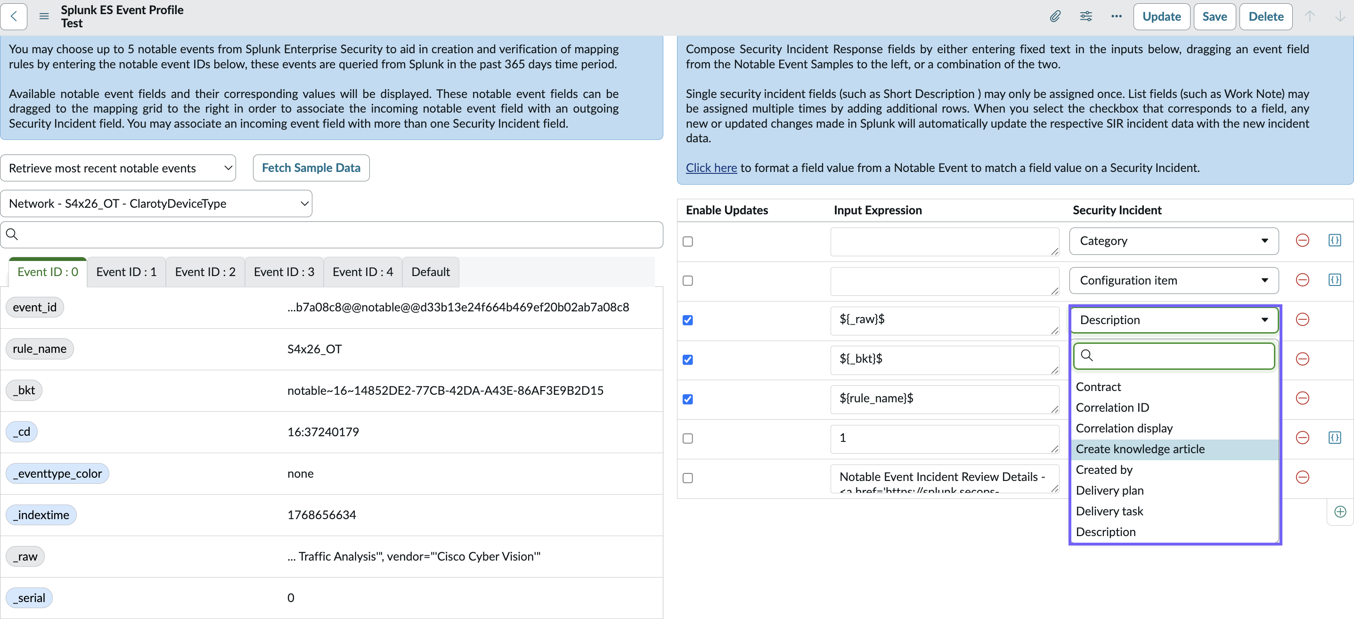Image resolution: width=1354 pixels, height=619 pixels.
Task: Enable updates for Configuration item row
Action: (687, 281)
